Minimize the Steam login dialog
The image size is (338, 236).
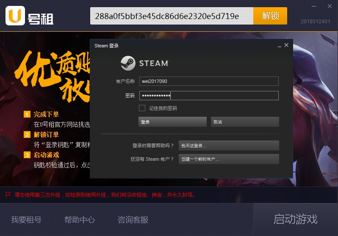(280, 46)
